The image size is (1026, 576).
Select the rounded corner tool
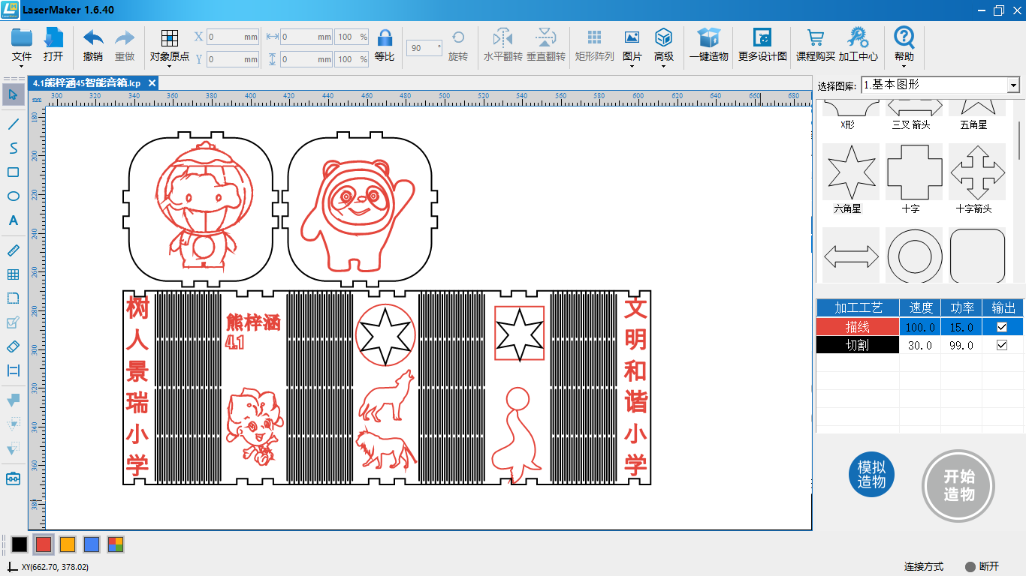click(x=13, y=298)
